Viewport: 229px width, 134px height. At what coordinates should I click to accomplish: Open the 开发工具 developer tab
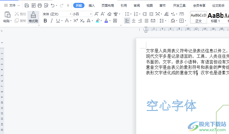pyautogui.click(x=179, y=5)
